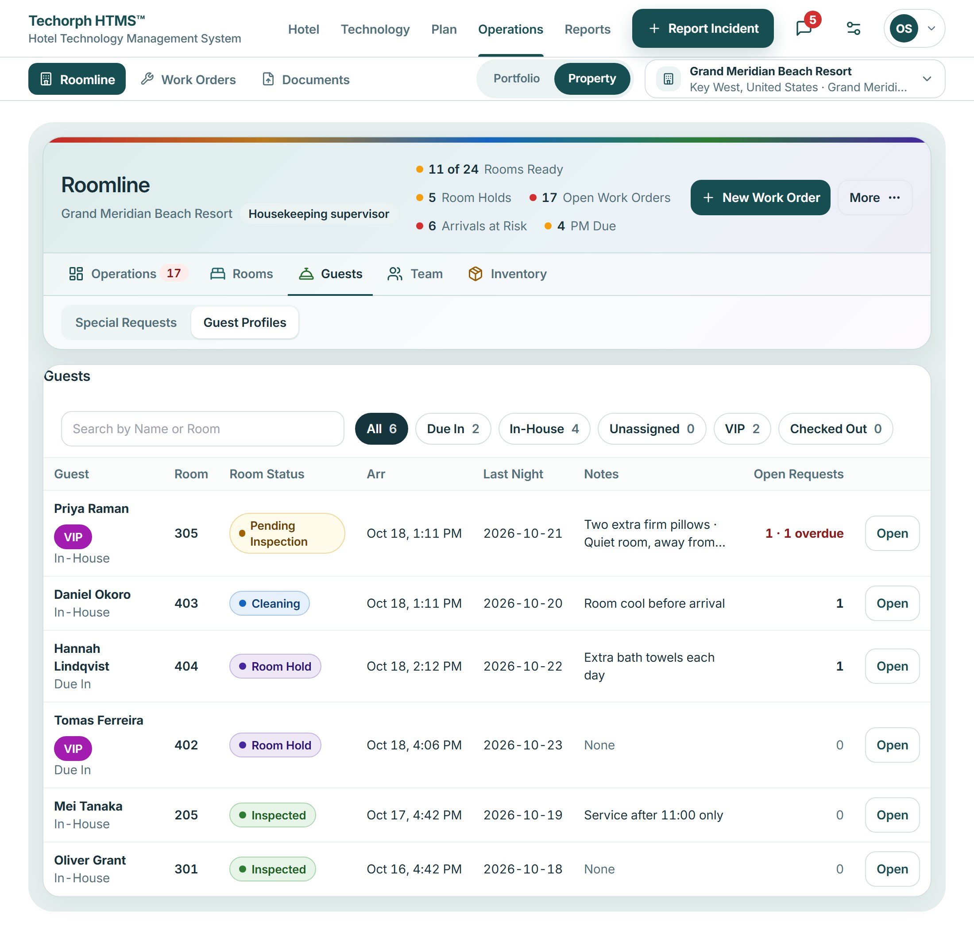The image size is (974, 939).
Task: Open the Work Orders tab
Action: coord(188,79)
